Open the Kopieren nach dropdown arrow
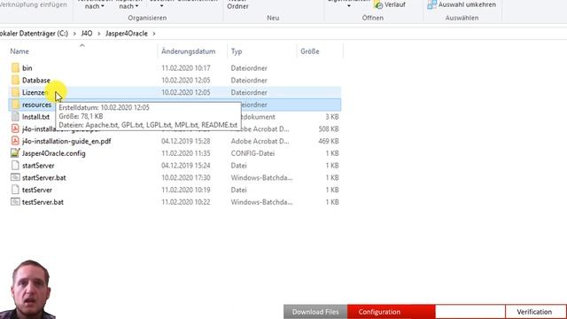Screen dimensions: 567x319 [136, 6]
